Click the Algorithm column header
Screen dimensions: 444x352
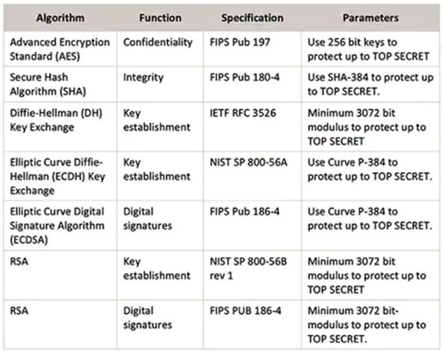click(60, 18)
